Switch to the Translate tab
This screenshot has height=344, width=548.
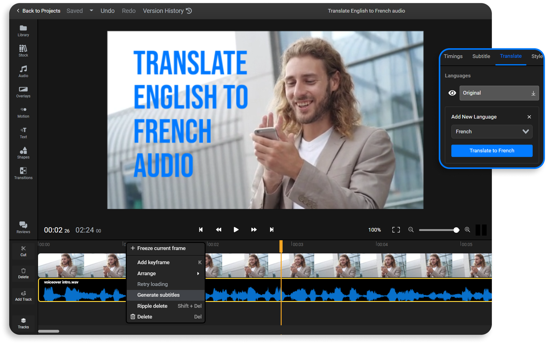point(511,56)
